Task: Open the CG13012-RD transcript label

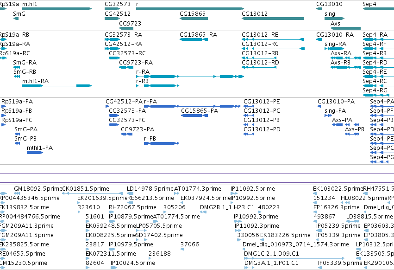Action: [x=260, y=63]
